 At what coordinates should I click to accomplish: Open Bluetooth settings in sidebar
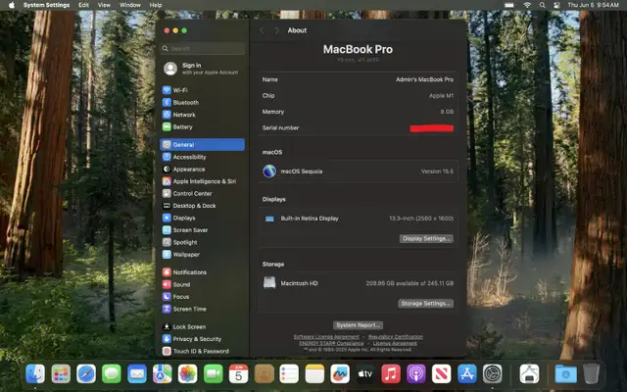pyautogui.click(x=202, y=102)
